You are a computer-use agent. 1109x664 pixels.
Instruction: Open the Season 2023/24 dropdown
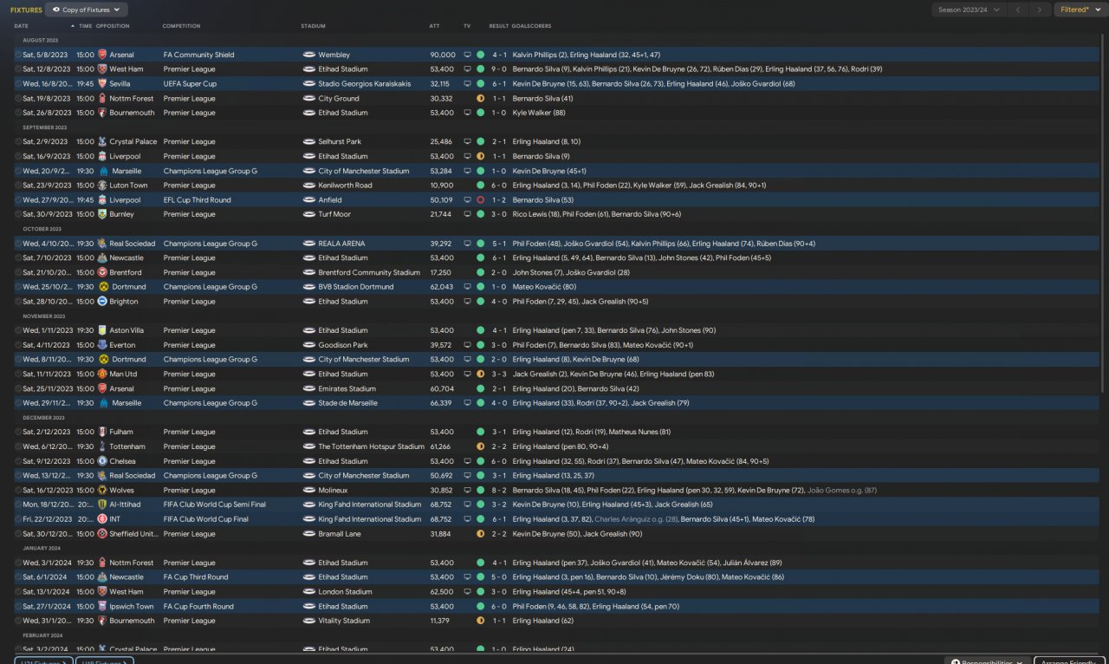[970, 10]
